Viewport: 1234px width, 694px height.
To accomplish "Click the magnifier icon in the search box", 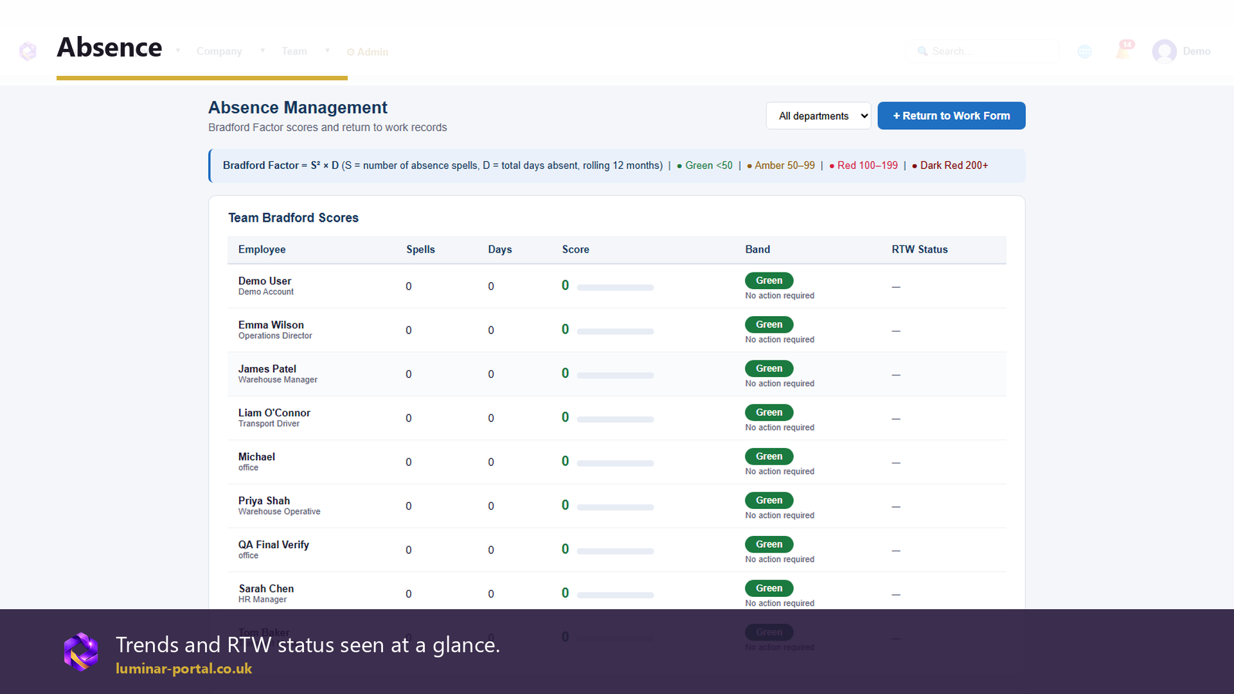I will coord(922,51).
